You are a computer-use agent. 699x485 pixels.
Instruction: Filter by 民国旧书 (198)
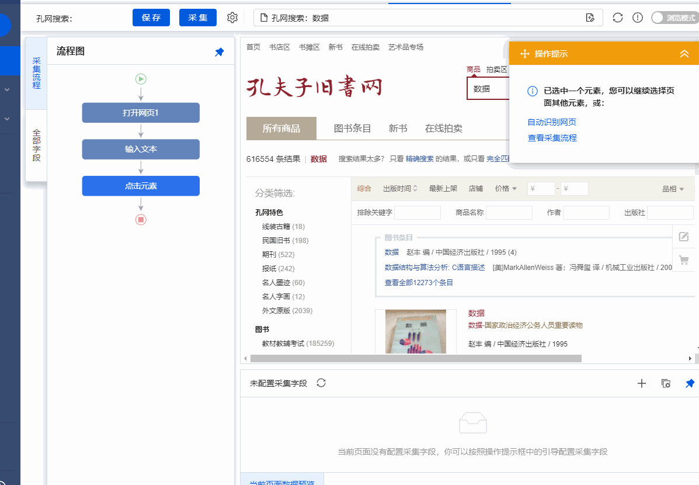[x=286, y=241]
